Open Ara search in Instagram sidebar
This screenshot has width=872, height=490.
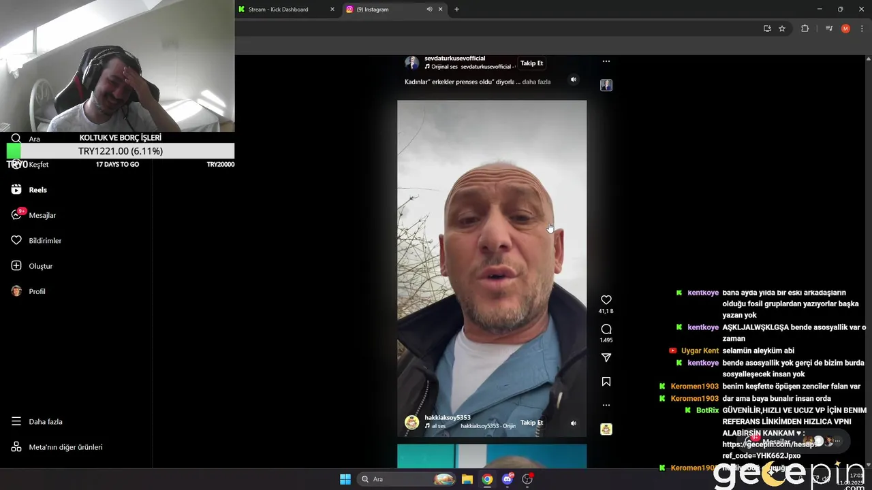(26, 139)
